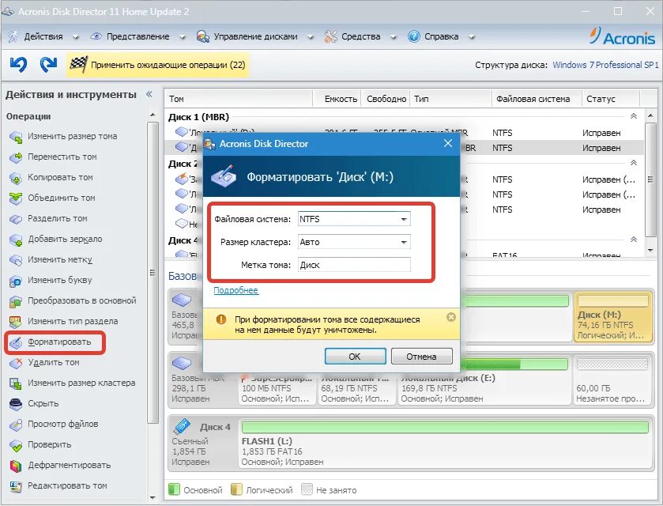Click the Operations panel vertical scrollbar
The width and height of the screenshot is (663, 506).
click(153, 273)
